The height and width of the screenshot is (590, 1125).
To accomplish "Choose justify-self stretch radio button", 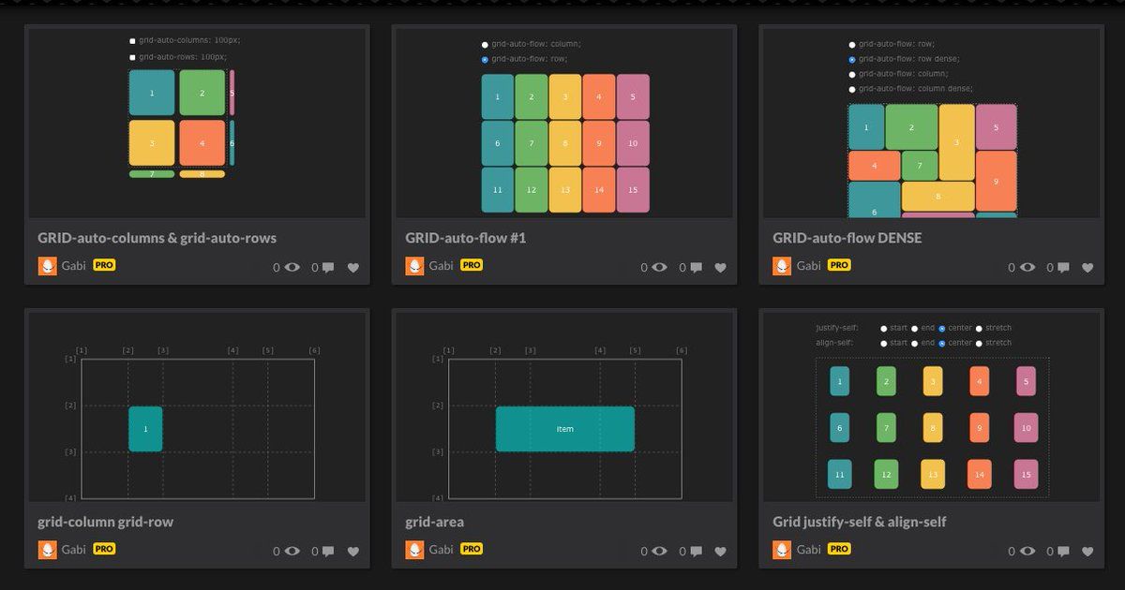I will [979, 329].
